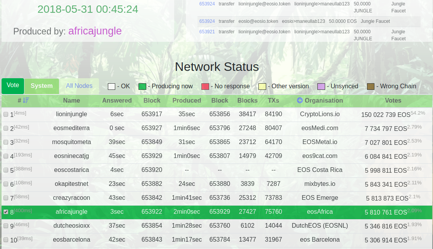Open the africajungle producer link
Viewport: 433px width, 249px height.
(x=95, y=31)
